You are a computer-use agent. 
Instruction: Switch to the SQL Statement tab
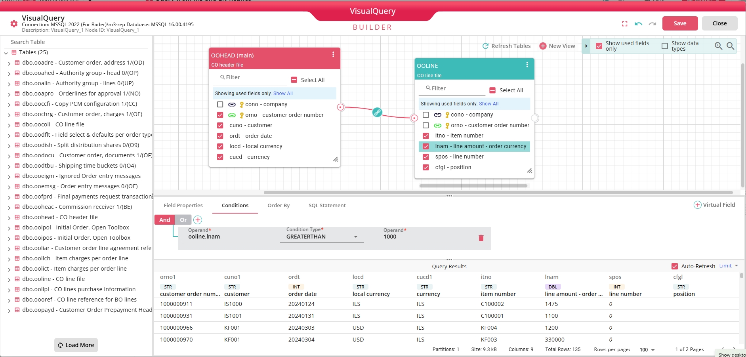(x=327, y=205)
